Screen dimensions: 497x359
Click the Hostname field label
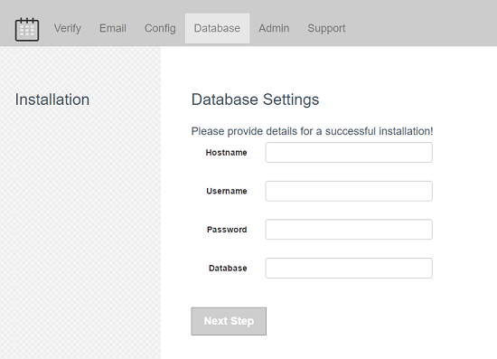click(x=226, y=153)
